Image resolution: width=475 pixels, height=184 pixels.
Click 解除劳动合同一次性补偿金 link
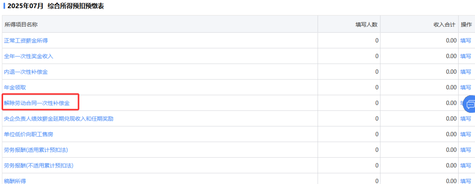pos(37,103)
